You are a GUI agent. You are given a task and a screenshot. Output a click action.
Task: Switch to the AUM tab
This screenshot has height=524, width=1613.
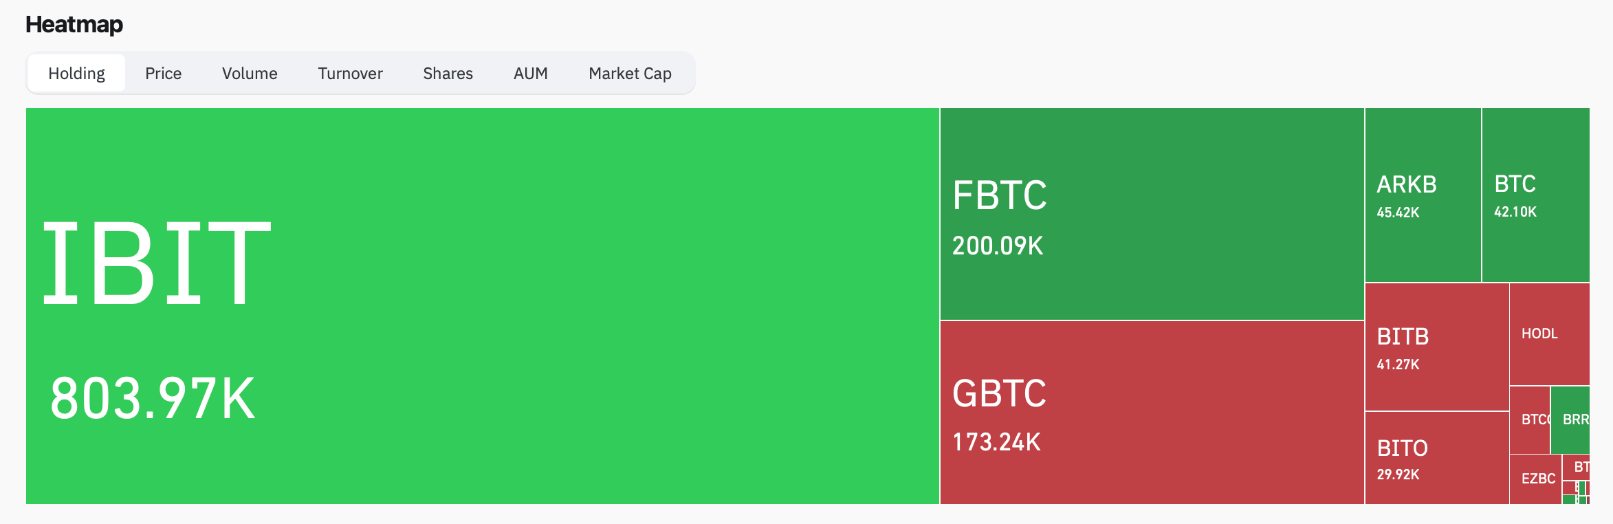point(530,74)
